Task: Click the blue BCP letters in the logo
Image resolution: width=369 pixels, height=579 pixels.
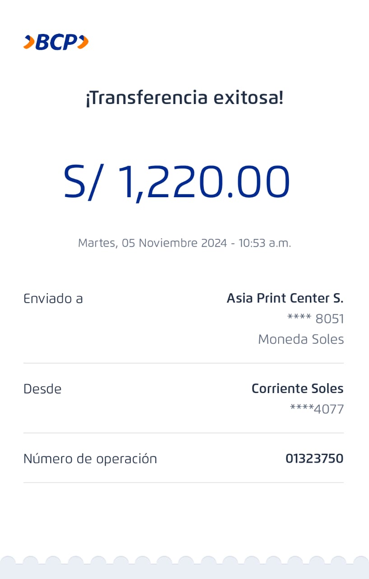Action: 56,42
